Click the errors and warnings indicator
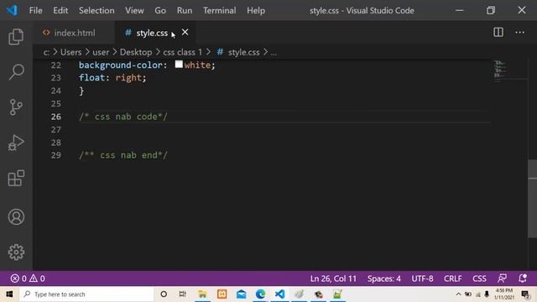 click(28, 279)
